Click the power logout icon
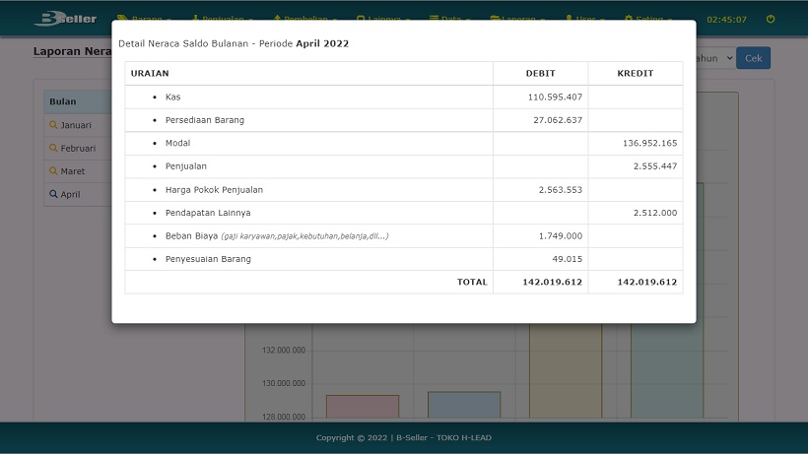The height and width of the screenshot is (454, 808). point(771,19)
